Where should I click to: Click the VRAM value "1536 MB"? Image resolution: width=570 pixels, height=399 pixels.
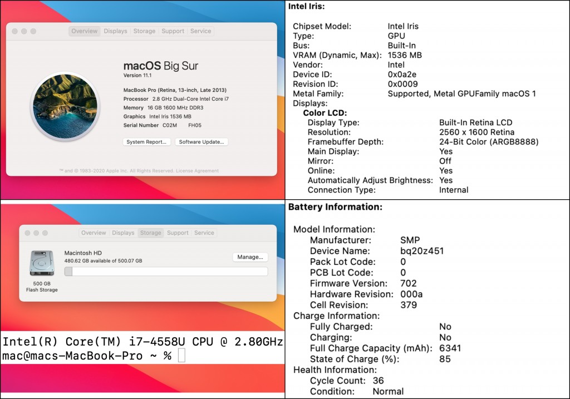pyautogui.click(x=405, y=55)
